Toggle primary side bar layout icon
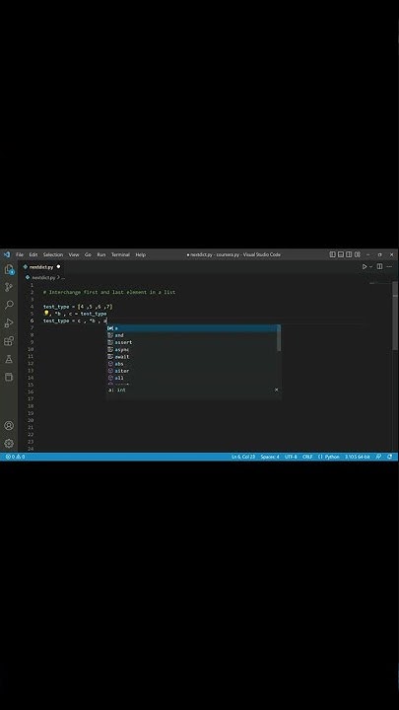The height and width of the screenshot is (710, 399). [x=333, y=254]
